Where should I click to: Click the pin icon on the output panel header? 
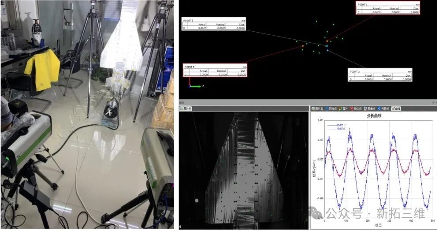pyautogui.click(x=432, y=103)
